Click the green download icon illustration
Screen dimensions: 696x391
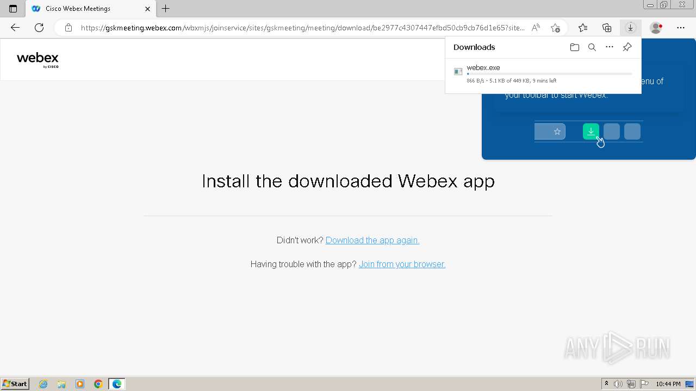tap(591, 131)
